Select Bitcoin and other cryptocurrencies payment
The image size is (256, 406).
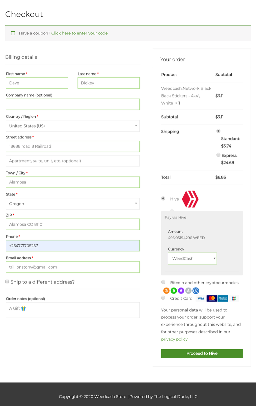163,282
